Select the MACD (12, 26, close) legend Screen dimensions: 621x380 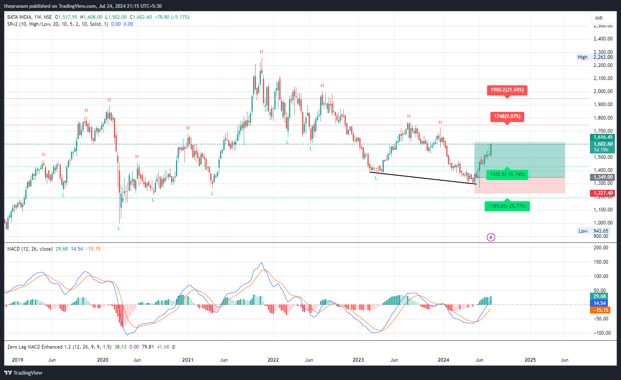30,249
